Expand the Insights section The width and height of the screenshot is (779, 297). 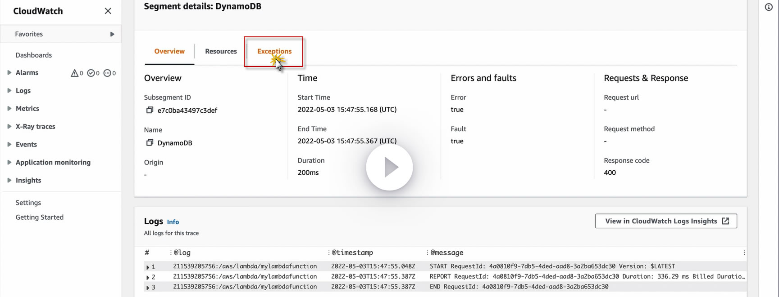point(9,180)
